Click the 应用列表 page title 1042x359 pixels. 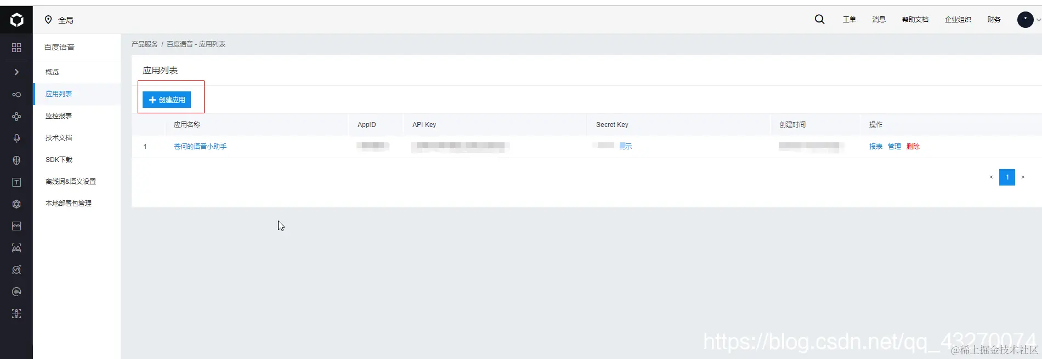click(160, 70)
